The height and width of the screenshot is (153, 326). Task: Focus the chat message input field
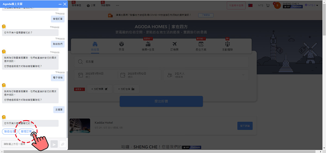coord(26,144)
